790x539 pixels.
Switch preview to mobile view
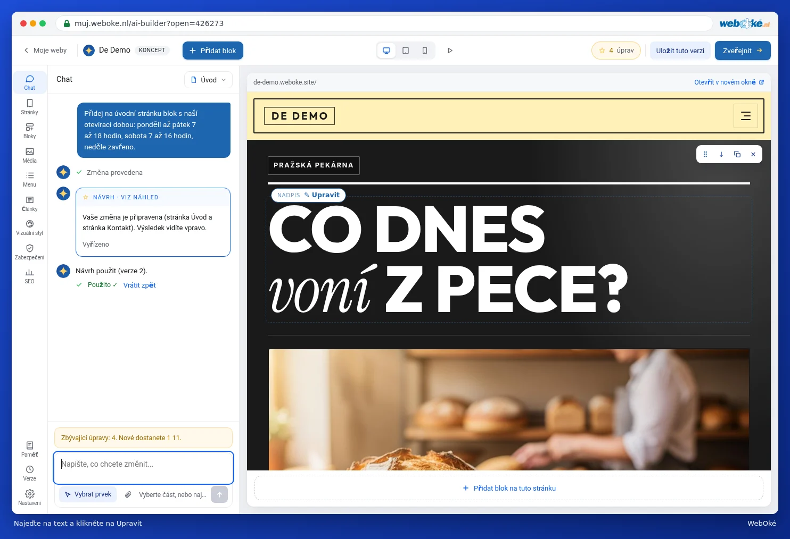coord(425,50)
